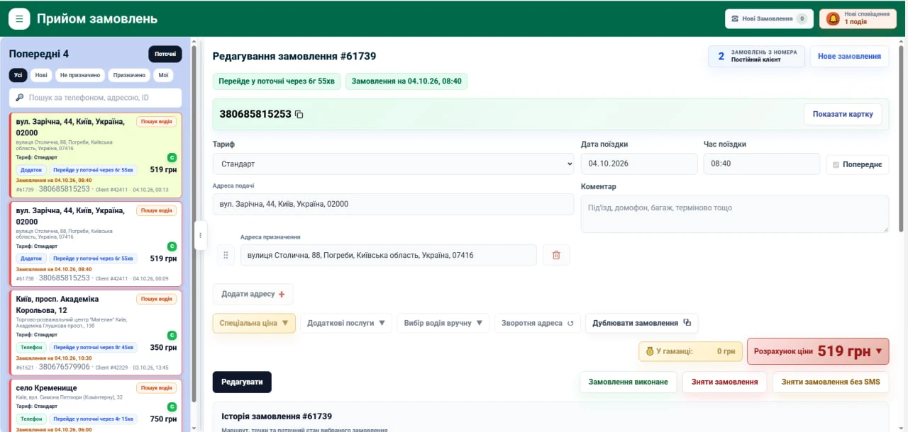908x432 pixels.
Task: Open Замовлень з номера counter for the постійний клієнт
Action: [756, 56]
